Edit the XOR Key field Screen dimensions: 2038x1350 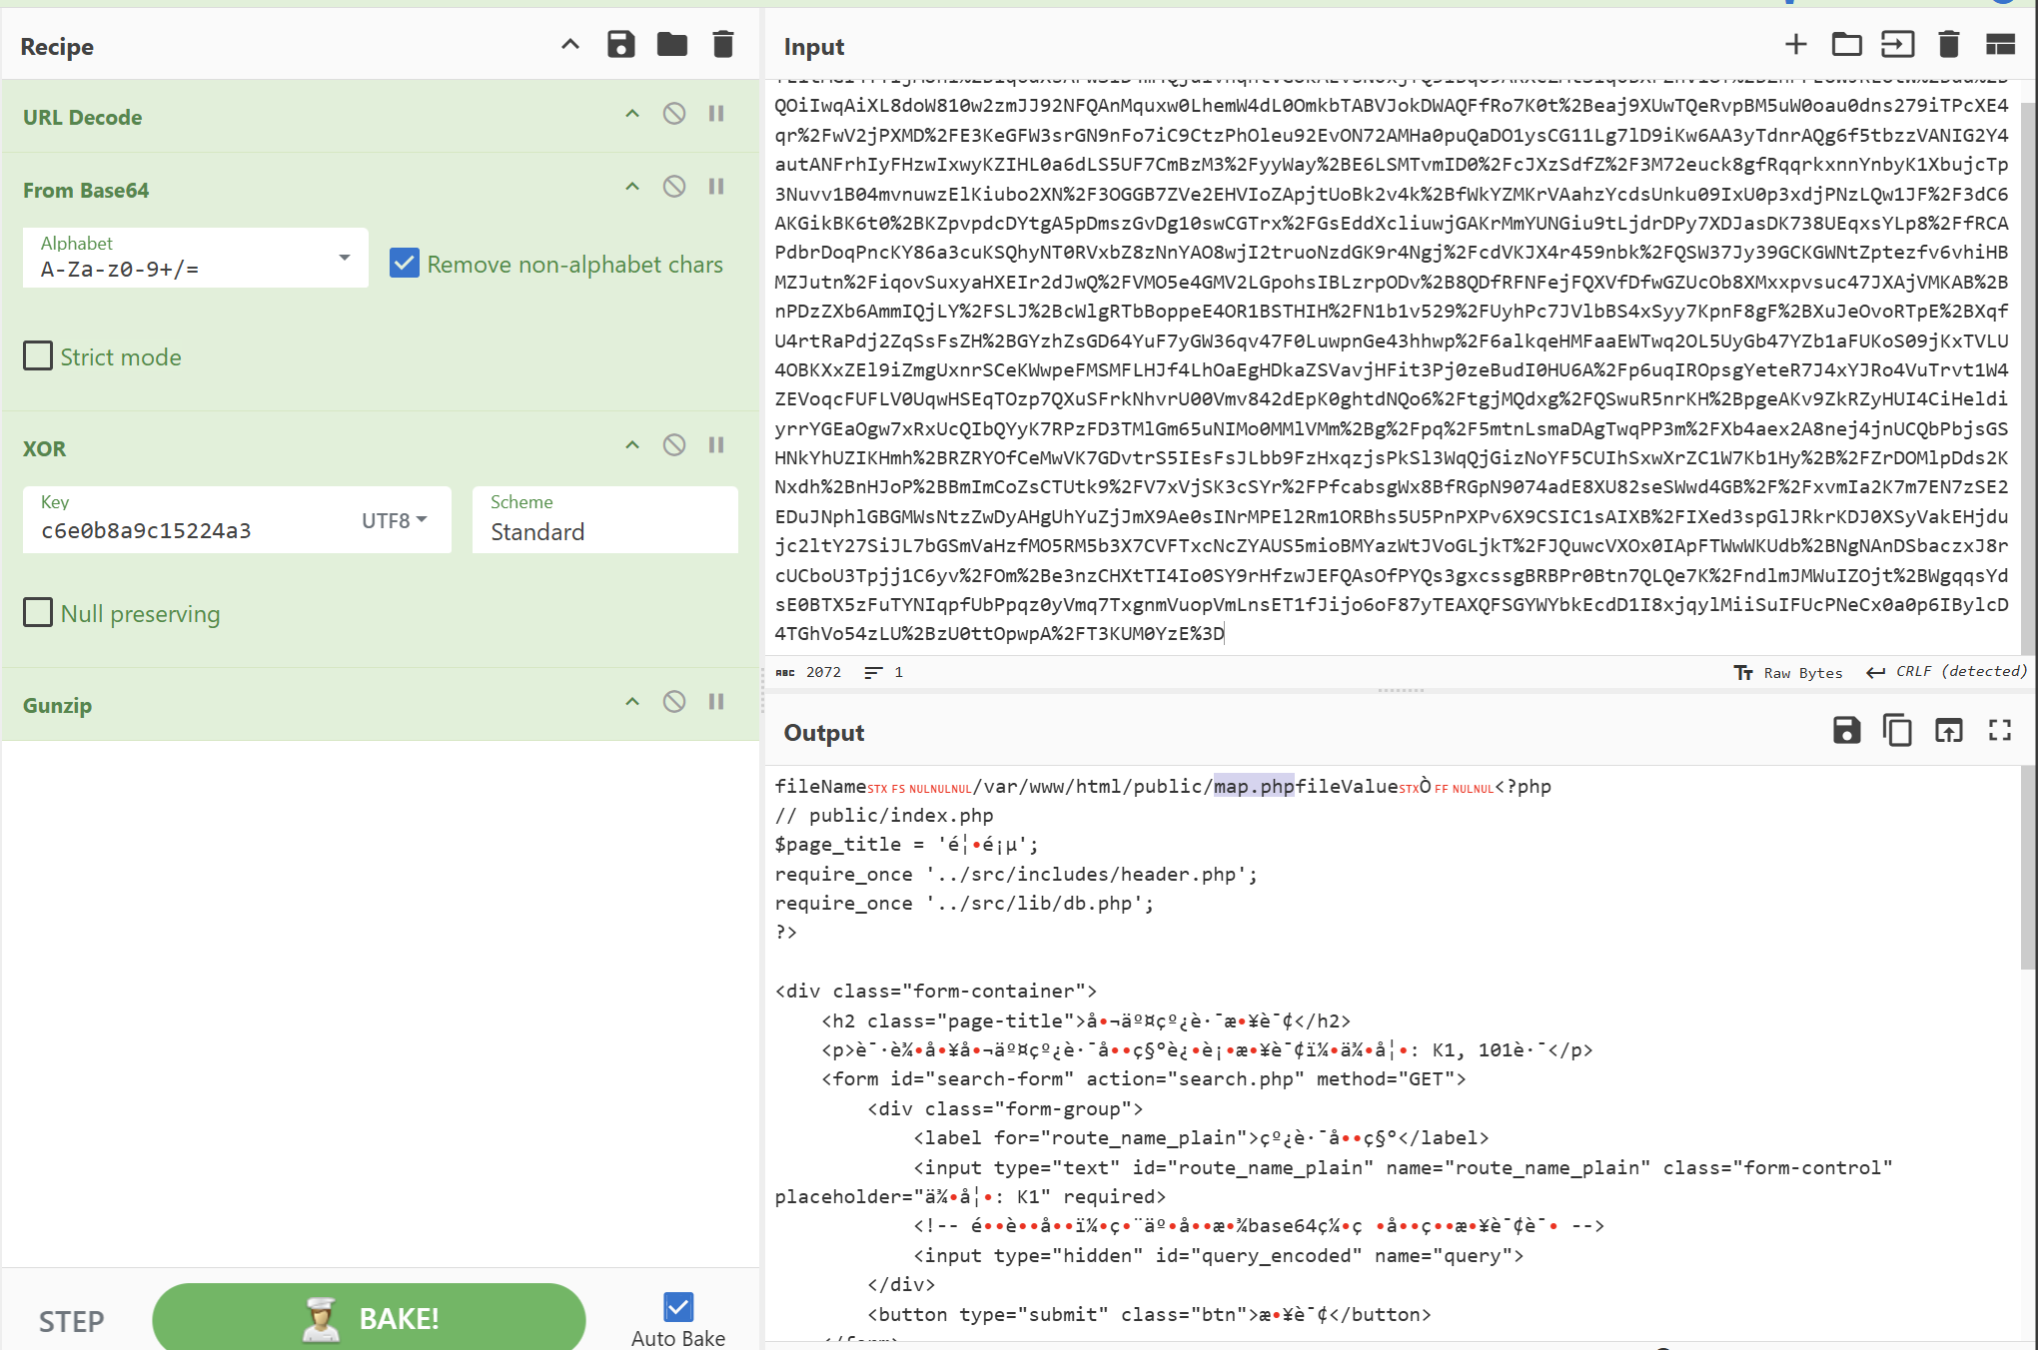[190, 530]
